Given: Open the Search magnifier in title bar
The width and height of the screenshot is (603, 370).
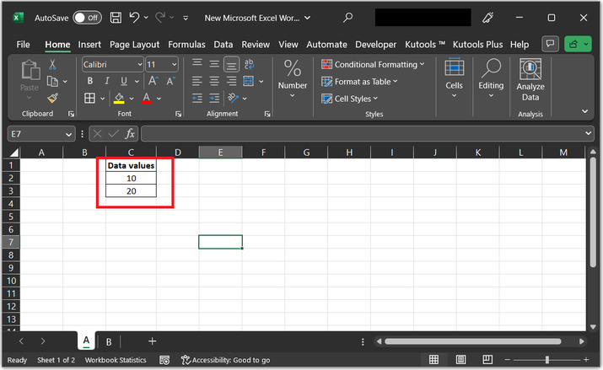Looking at the screenshot, I should pos(348,17).
